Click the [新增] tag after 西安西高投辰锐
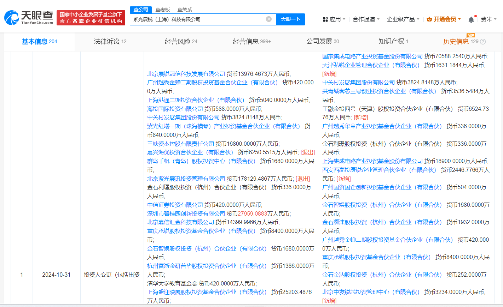Viewport: 503px width, 307px height. 343,179
